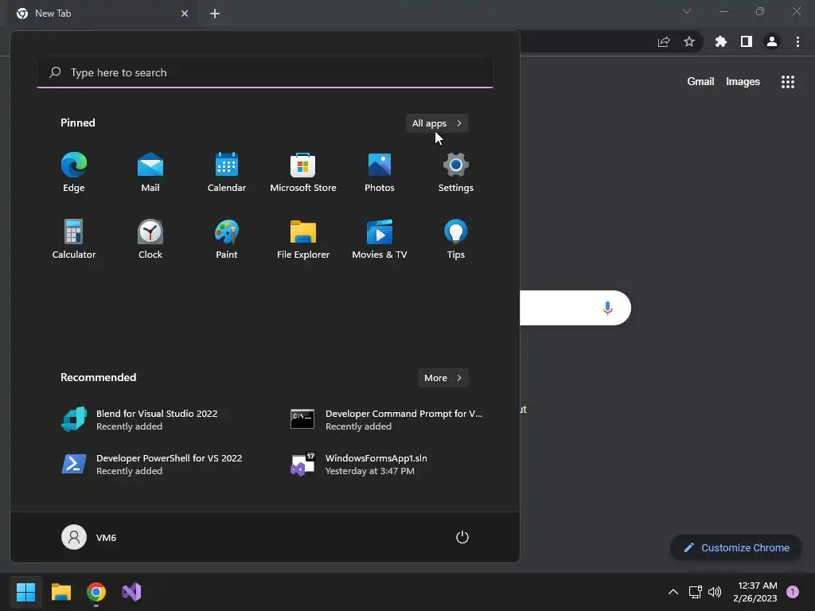Launch the Mail app from Pinned
815x611 pixels.
[150, 173]
